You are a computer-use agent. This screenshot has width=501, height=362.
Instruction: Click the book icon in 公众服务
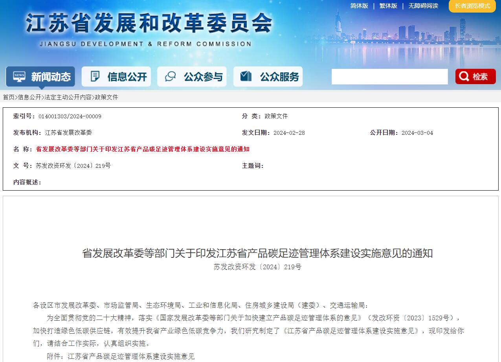[x=246, y=76]
